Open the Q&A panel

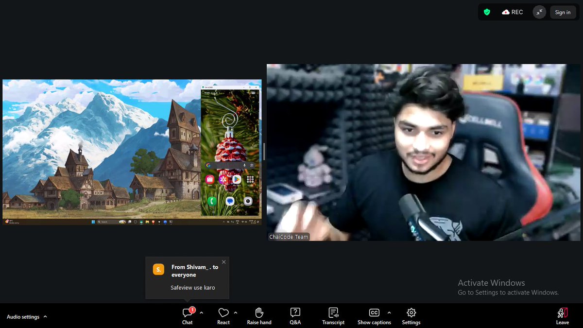(x=295, y=316)
